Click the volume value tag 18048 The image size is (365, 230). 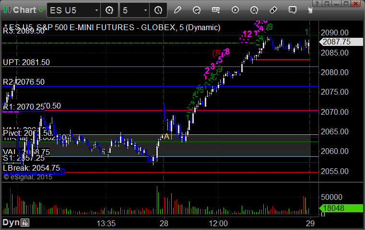[341, 208]
